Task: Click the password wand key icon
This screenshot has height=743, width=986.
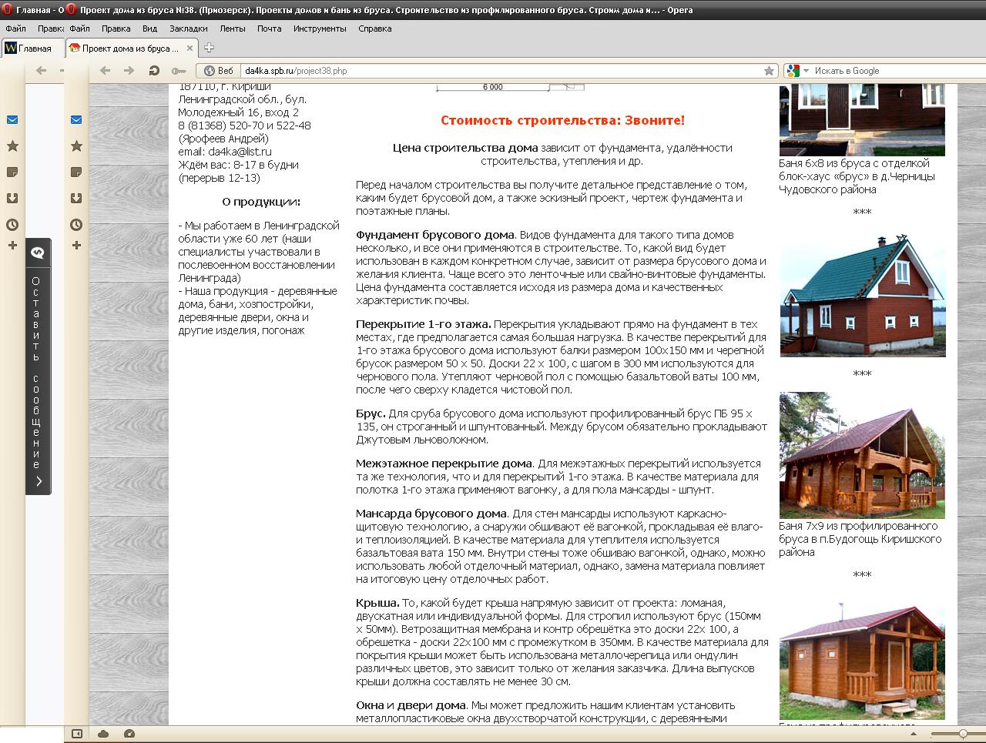Action: (x=179, y=71)
